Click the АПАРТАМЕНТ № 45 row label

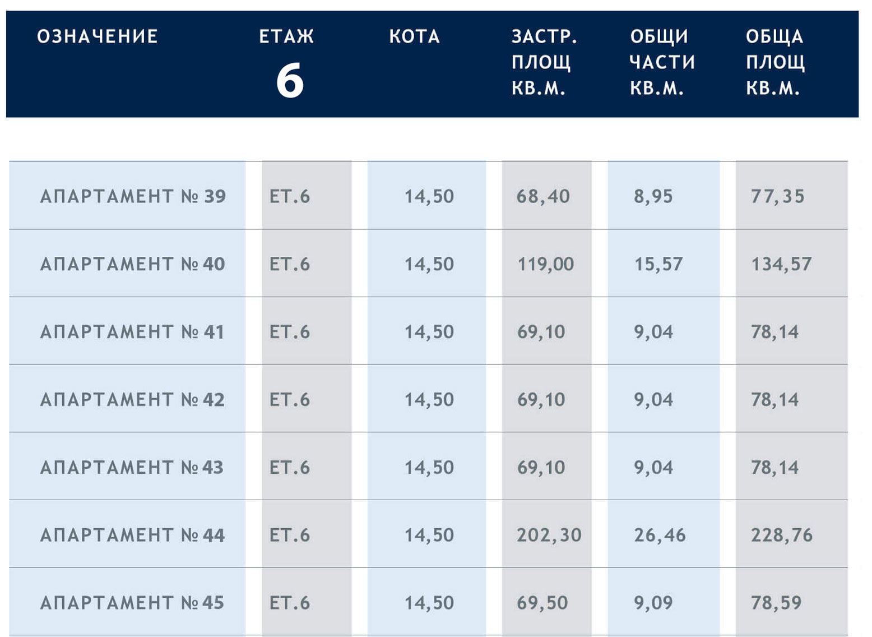coord(133,603)
